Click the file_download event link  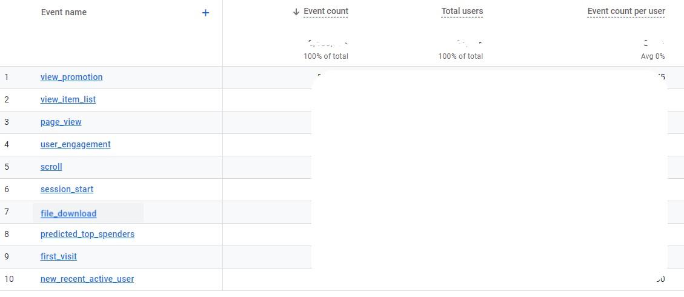click(x=68, y=213)
